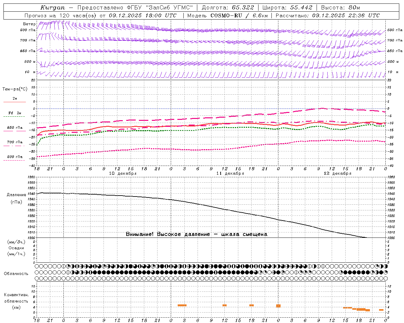Viewport: 404px width, 323px height.
Task: Click the convective cloud bar at 18h on 11 December
Action: pos(251,305)
